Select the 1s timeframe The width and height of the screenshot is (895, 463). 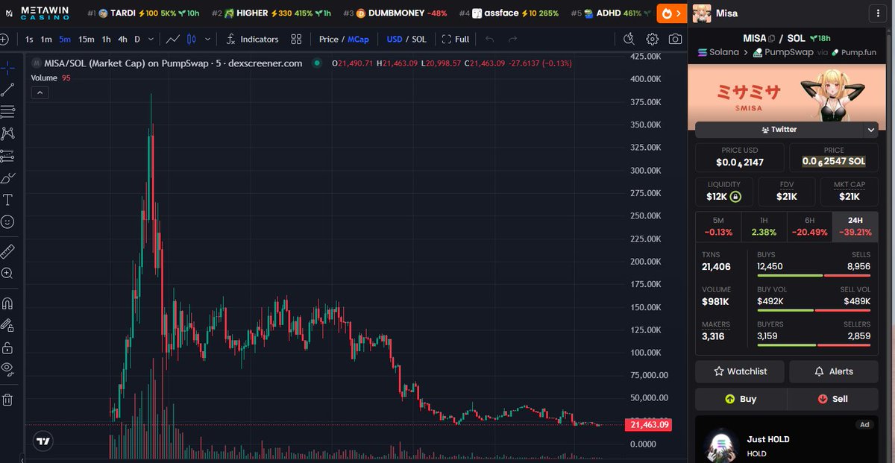29,40
